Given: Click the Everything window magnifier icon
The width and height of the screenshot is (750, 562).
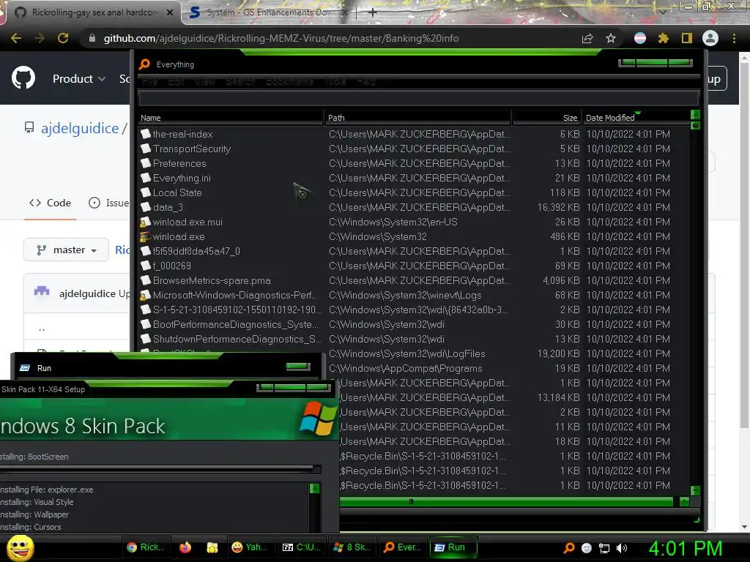Looking at the screenshot, I should tap(144, 64).
